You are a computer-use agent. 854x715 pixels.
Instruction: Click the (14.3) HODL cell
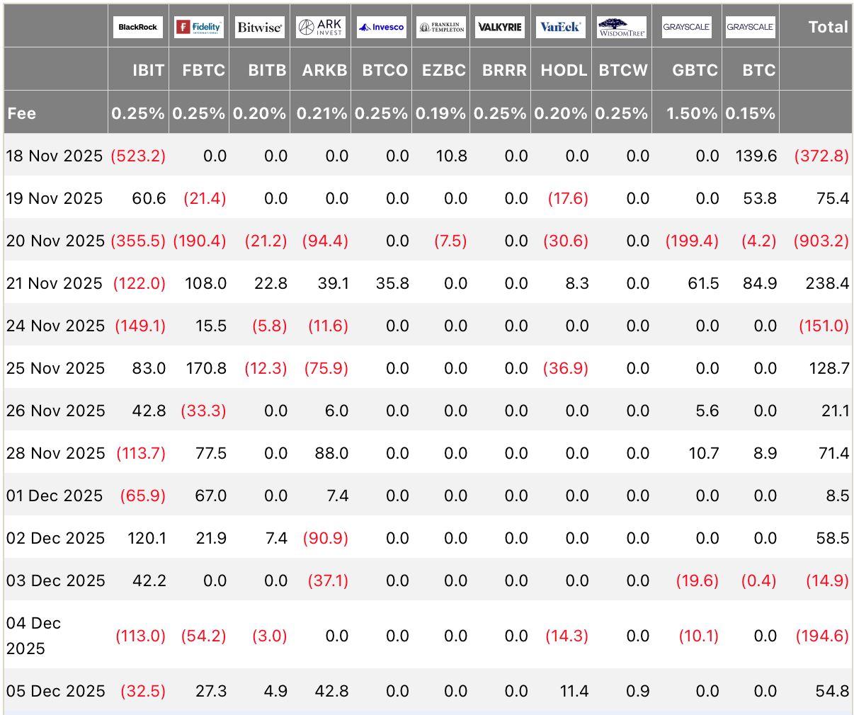tap(567, 636)
